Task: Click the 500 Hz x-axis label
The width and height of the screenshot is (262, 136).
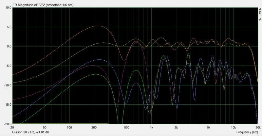Action: 127,128
